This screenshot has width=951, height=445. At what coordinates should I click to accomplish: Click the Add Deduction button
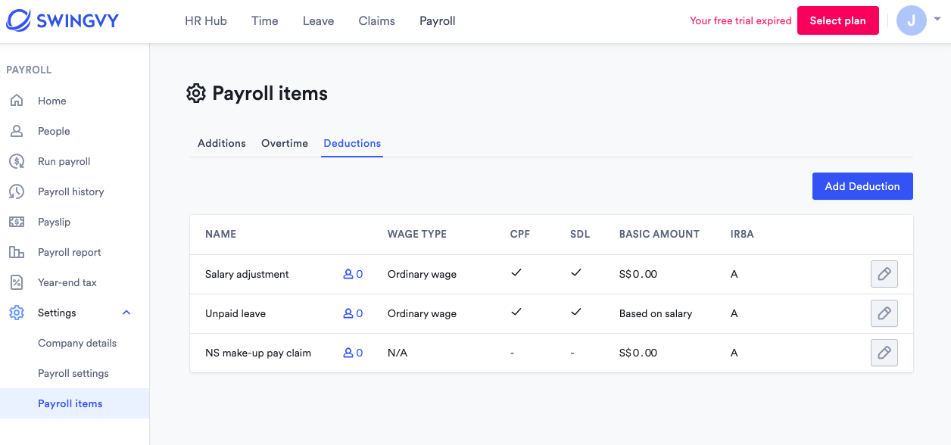coord(862,186)
